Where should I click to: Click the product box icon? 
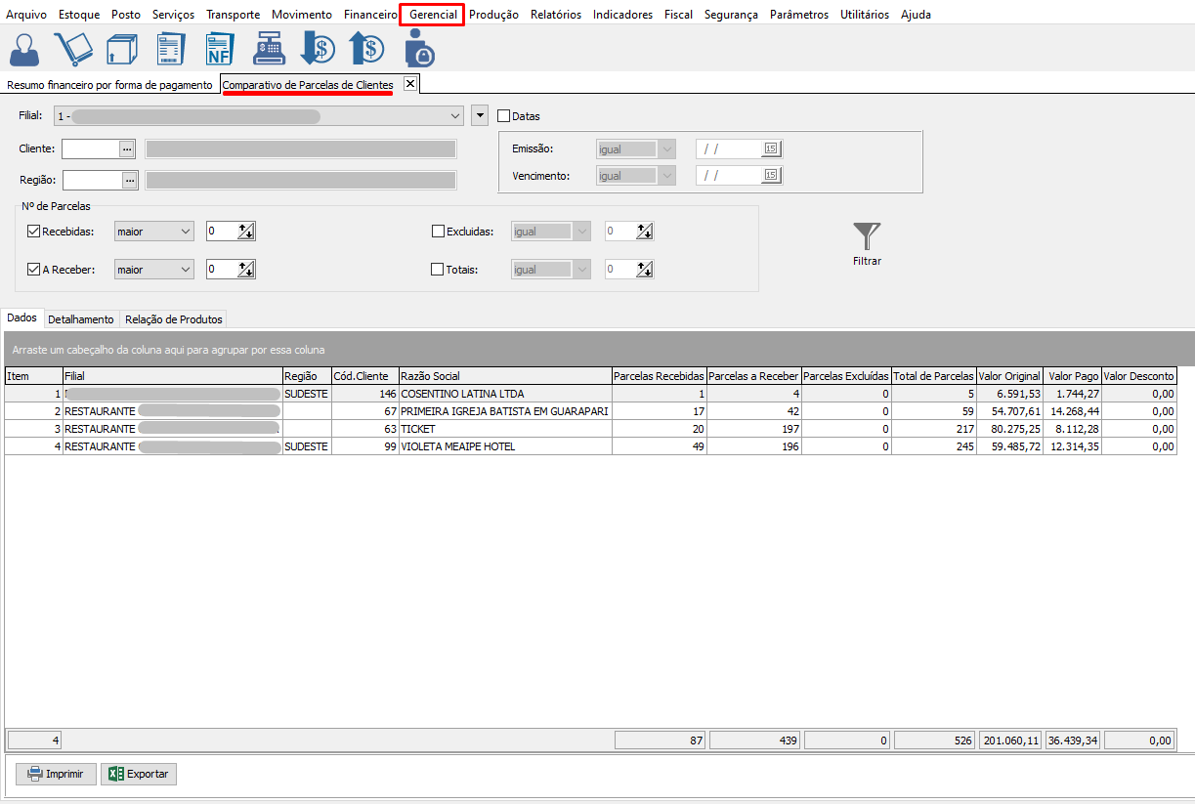[x=121, y=49]
